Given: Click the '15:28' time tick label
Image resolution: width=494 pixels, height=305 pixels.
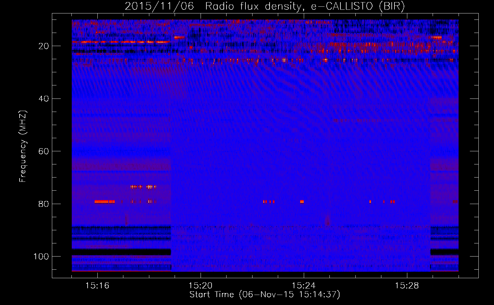Looking at the screenshot, I should [407, 286].
